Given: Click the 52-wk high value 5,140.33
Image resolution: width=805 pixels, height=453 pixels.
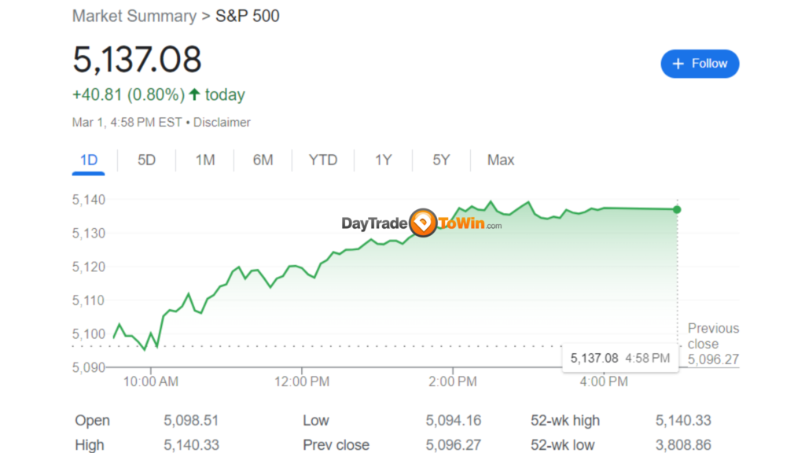Looking at the screenshot, I should (x=683, y=421).
